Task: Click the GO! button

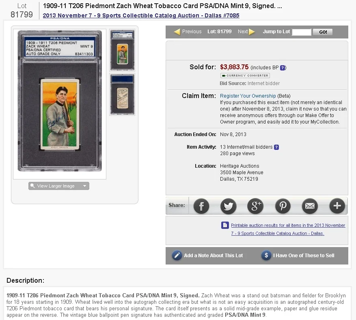Action: (x=323, y=32)
